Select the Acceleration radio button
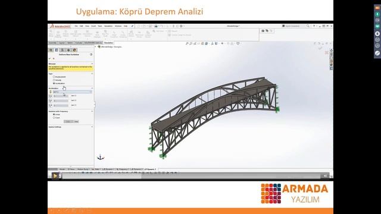This screenshot has width=381, height=214. 54,83
